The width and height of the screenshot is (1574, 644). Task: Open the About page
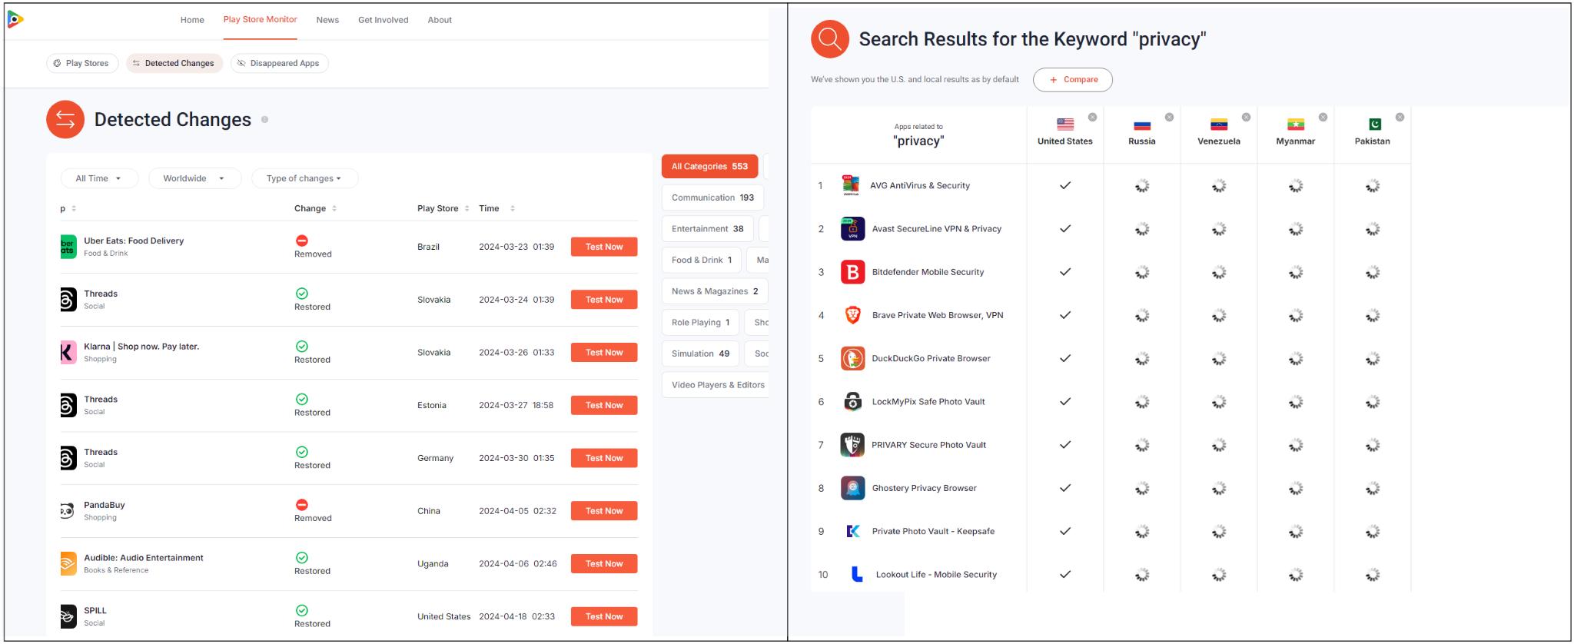point(440,20)
